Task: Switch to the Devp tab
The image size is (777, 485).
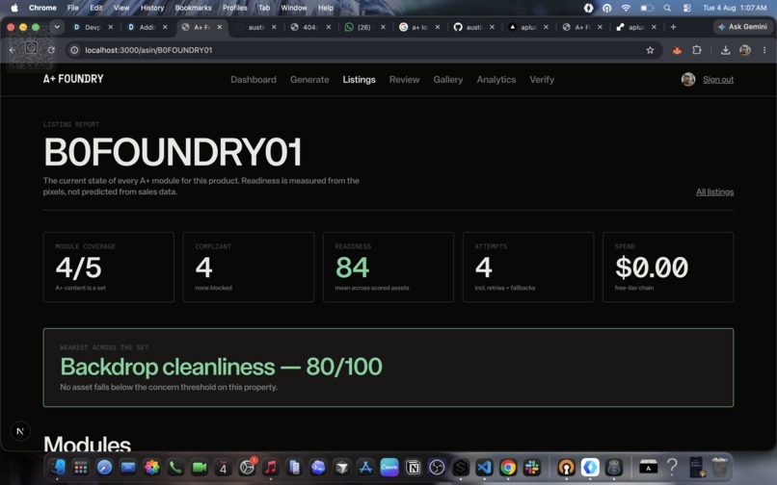Action: 93,27
